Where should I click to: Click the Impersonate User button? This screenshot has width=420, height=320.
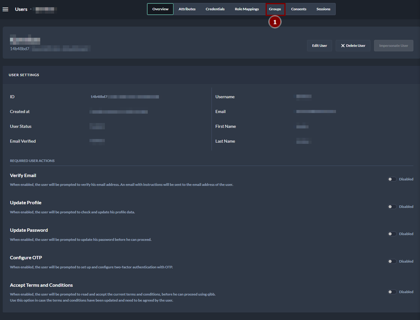tap(393, 46)
